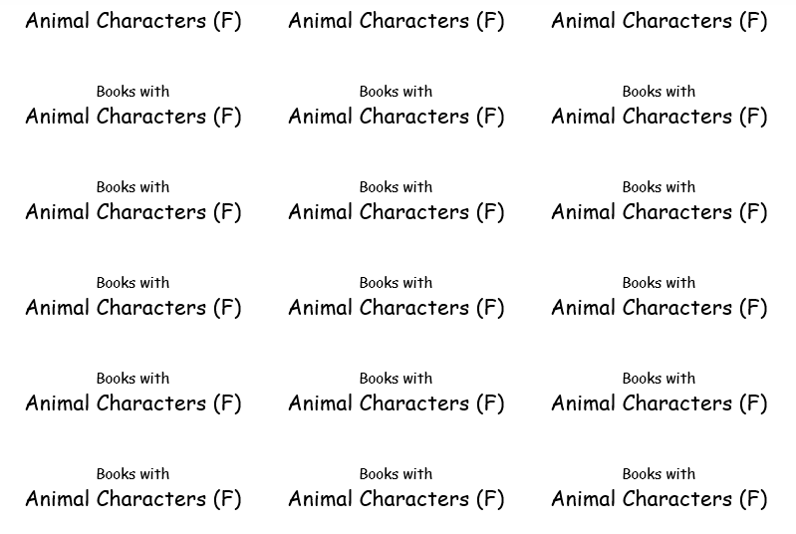Image resolution: width=796 pixels, height=534 pixels.
Task: Click 'Books with' in second row, right column
Action: pos(659,92)
